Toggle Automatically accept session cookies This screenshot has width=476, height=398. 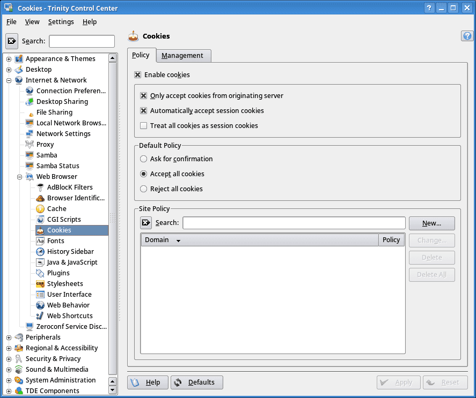[144, 111]
